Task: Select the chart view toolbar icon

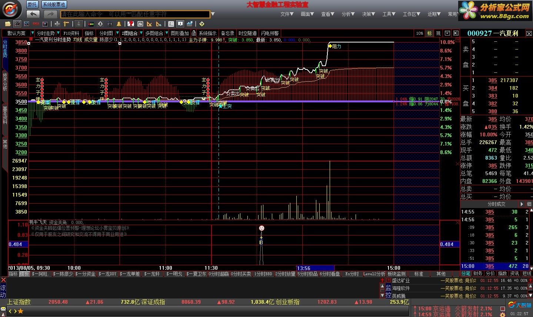Action: (17, 24)
